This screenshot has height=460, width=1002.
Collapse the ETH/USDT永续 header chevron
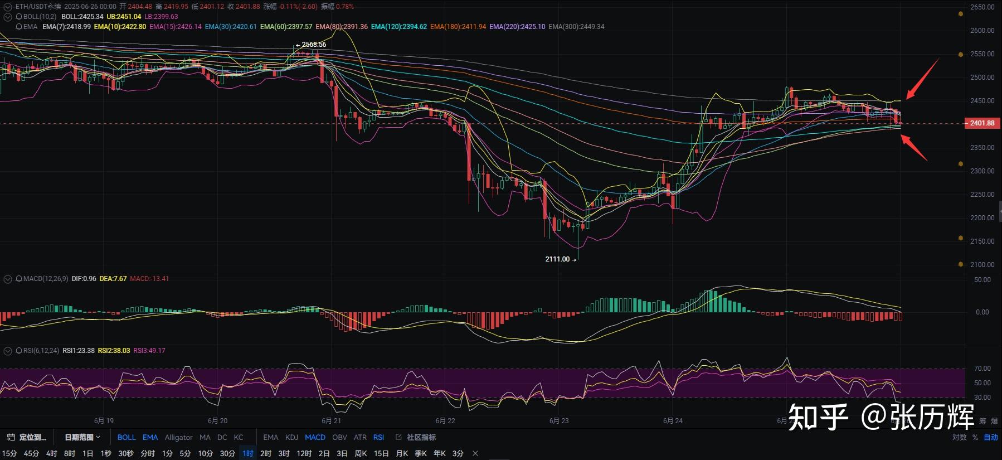click(8, 7)
